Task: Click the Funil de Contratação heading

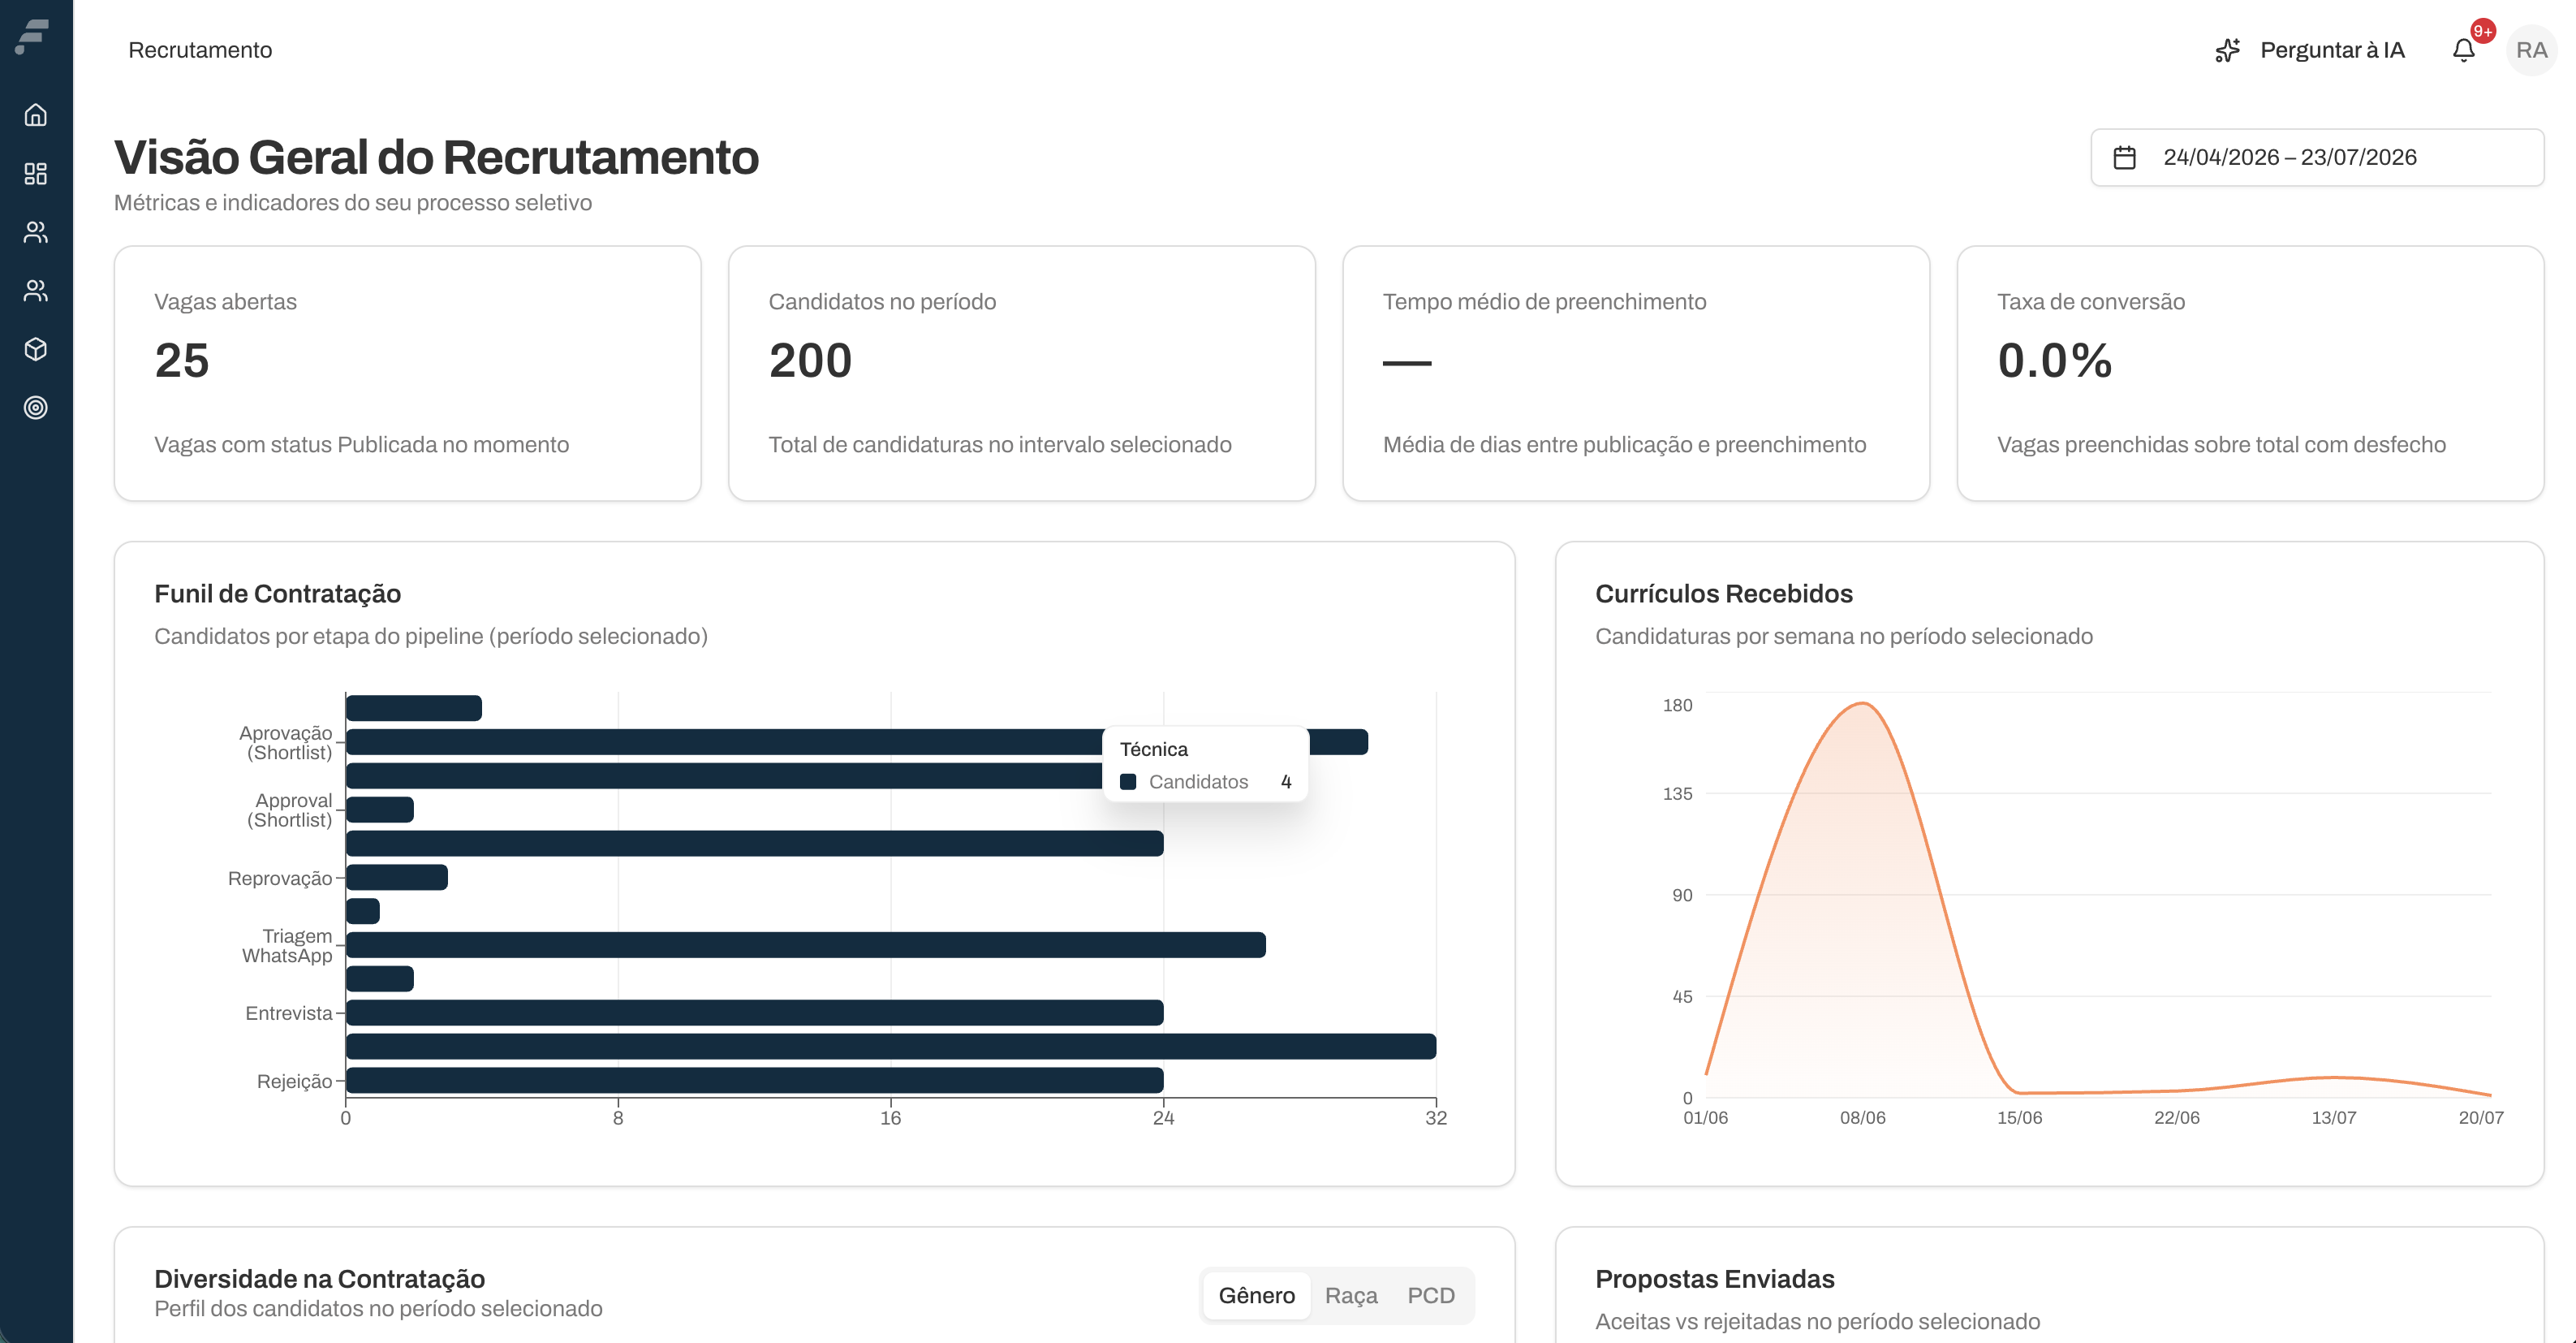Action: click(277, 594)
